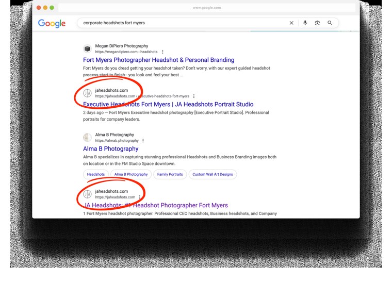Click the www.google.com address bar
The height and width of the screenshot is (299, 392).
point(207,8)
